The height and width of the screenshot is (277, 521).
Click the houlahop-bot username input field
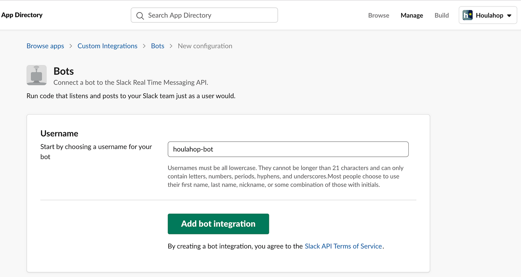(288, 149)
